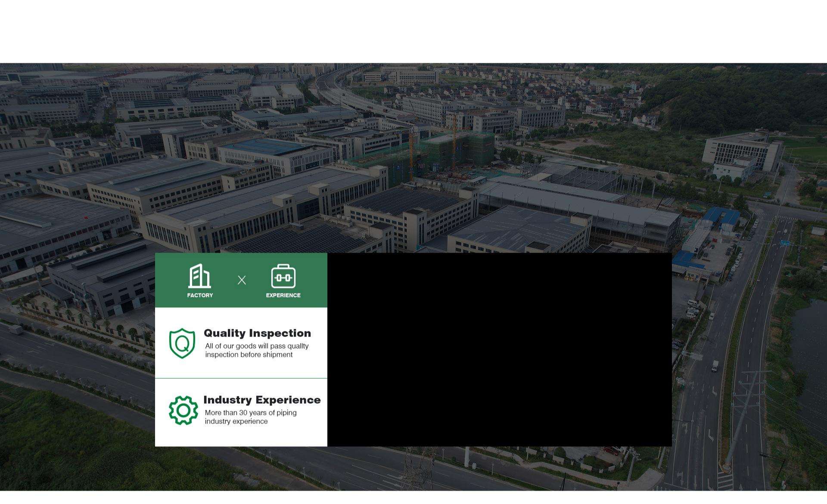827x504 pixels.
Task: Click the 'All of our goods' description text
Action: (257, 346)
